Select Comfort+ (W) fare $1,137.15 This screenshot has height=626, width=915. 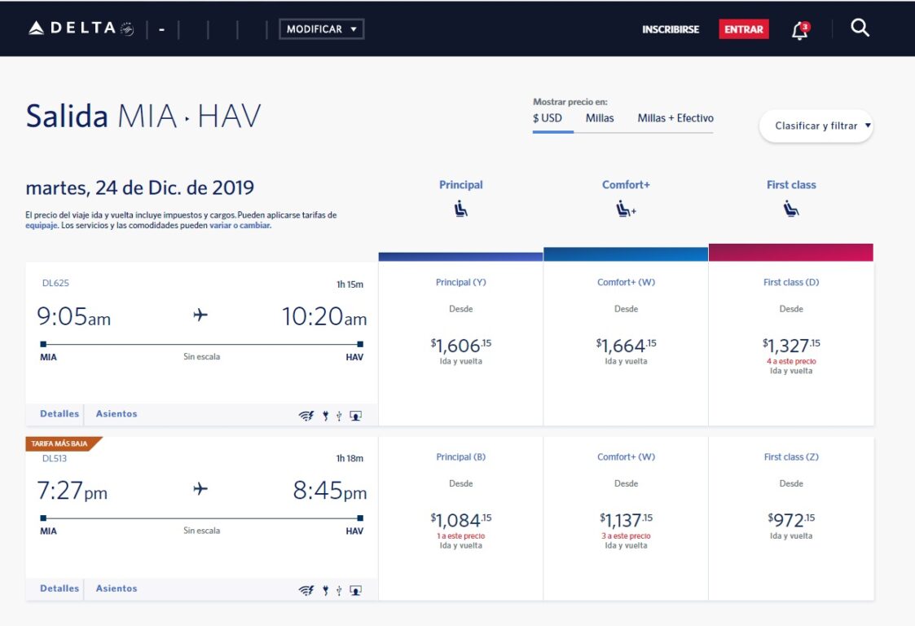coord(626,518)
